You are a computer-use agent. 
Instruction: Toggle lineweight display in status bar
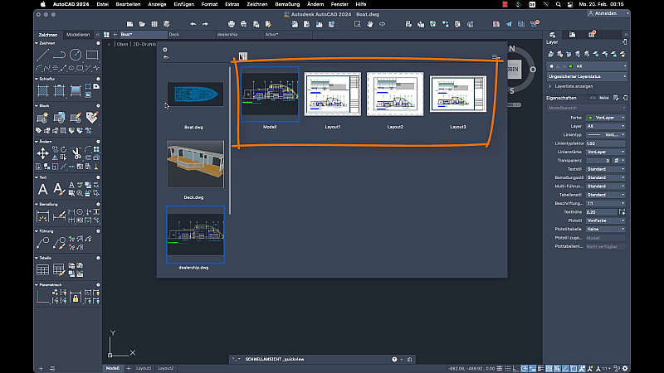point(541,368)
